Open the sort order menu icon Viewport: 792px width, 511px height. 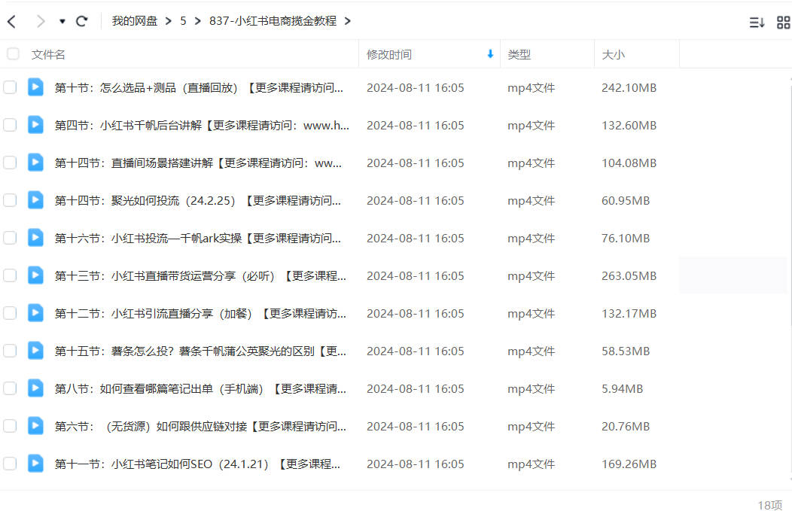pyautogui.click(x=757, y=23)
